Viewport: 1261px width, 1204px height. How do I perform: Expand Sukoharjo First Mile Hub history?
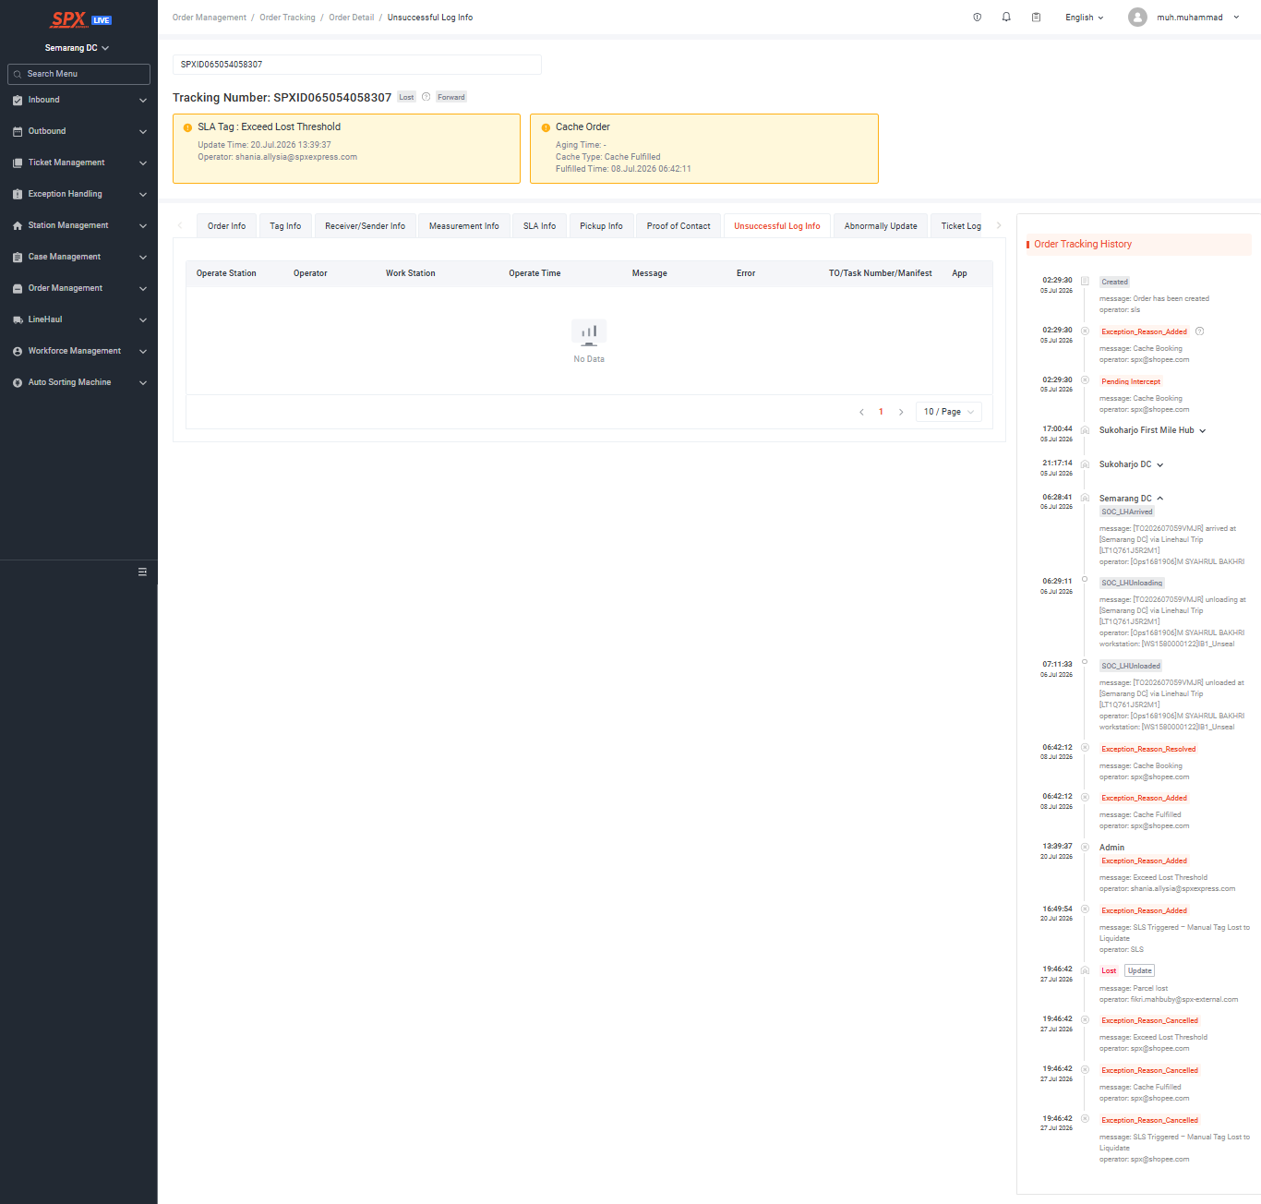1202,430
